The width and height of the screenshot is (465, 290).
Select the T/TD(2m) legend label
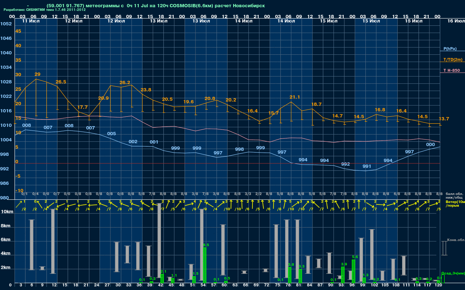(453, 59)
